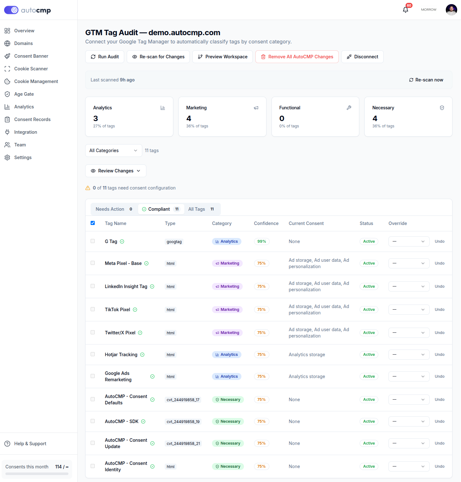Viewport: 461px width, 482px height.
Task: Click the Consent Records clipboard icon
Action: [7, 119]
